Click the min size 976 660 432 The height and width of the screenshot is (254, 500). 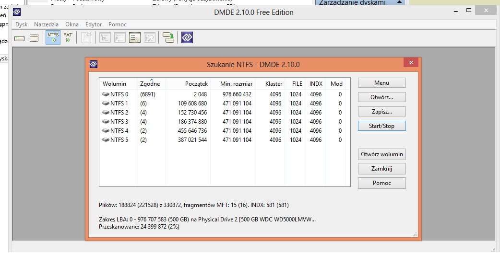pos(237,94)
